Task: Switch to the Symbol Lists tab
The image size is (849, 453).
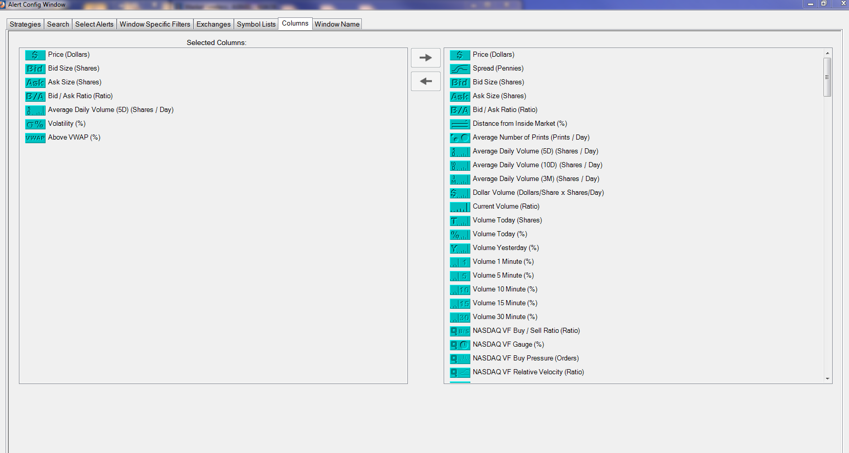Action: (x=256, y=24)
